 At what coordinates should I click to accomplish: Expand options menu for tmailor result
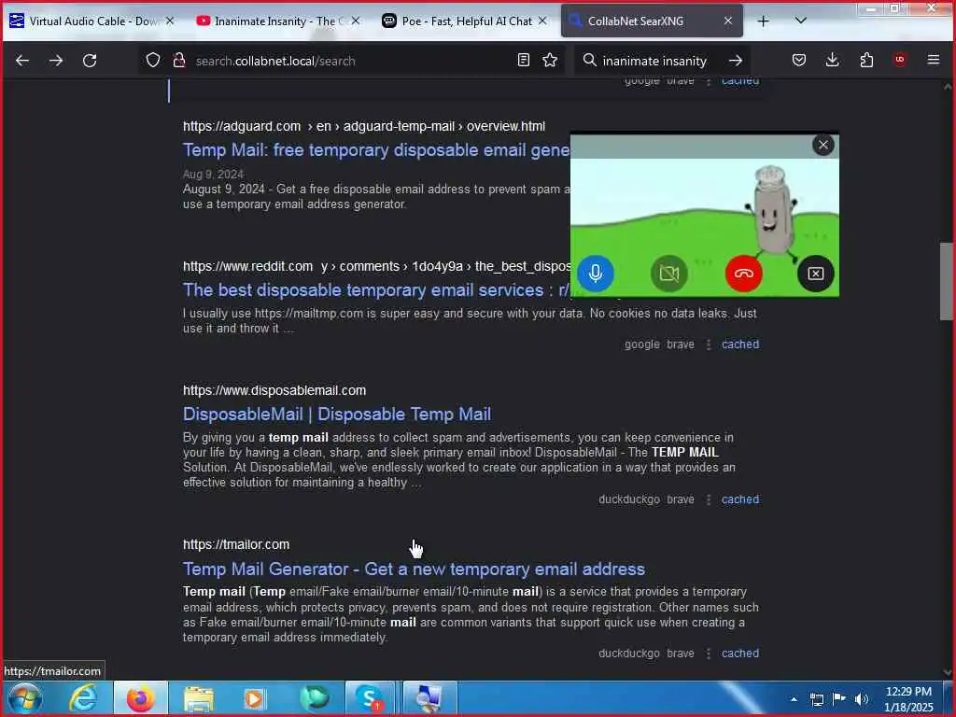pos(708,654)
